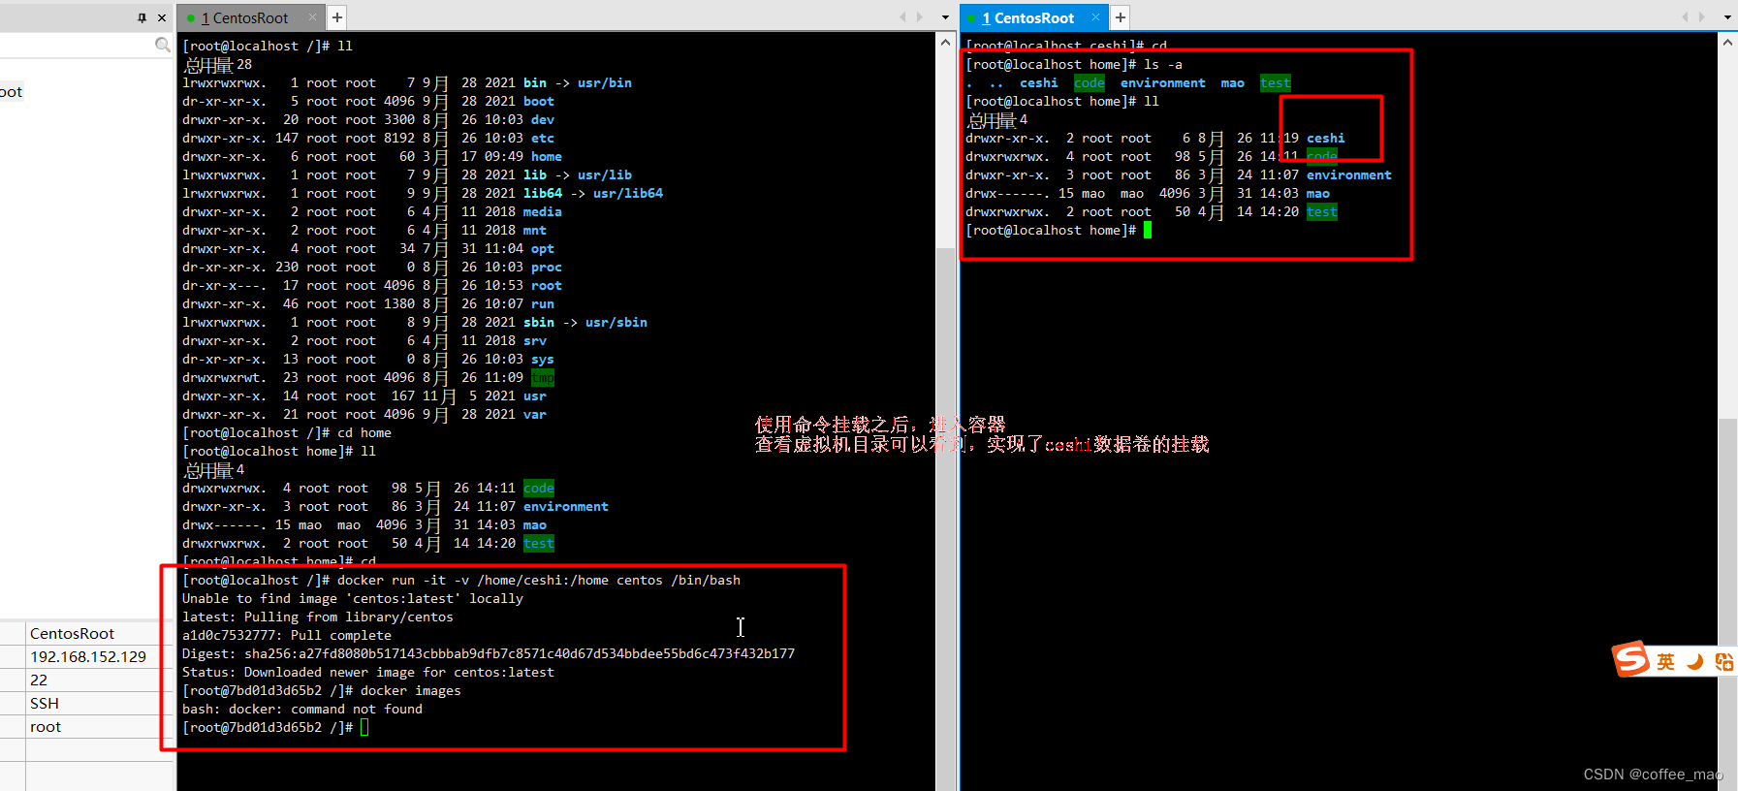Click the search magnifier icon in side panel
1738x791 pixels.
[163, 45]
